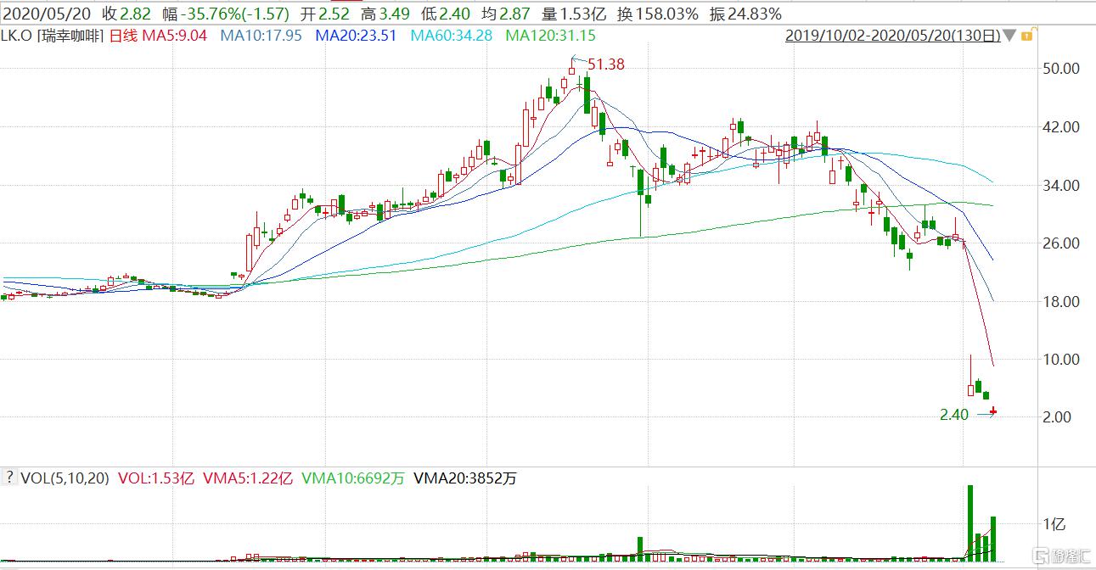This screenshot has height=570, width=1096.
Task: Click the tallest green volume bar
Action: pyautogui.click(x=970, y=522)
